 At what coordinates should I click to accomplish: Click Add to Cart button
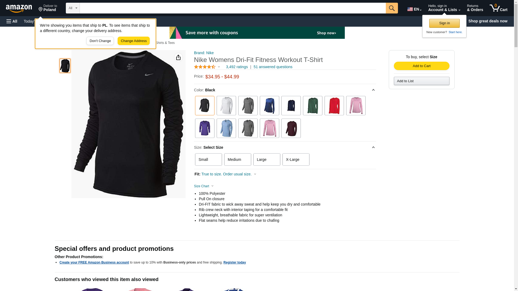point(421,66)
